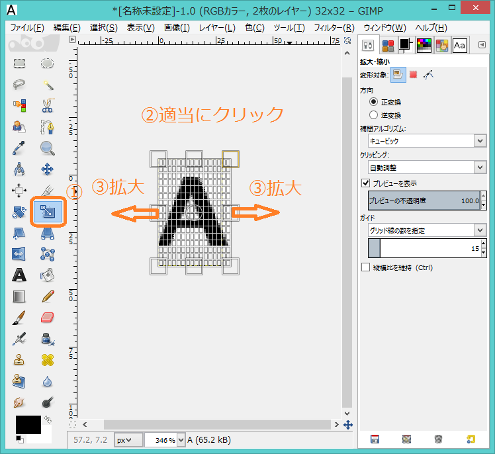Select the Zoom magnifier tool
Screen dimensions: 495x454
pos(48,148)
